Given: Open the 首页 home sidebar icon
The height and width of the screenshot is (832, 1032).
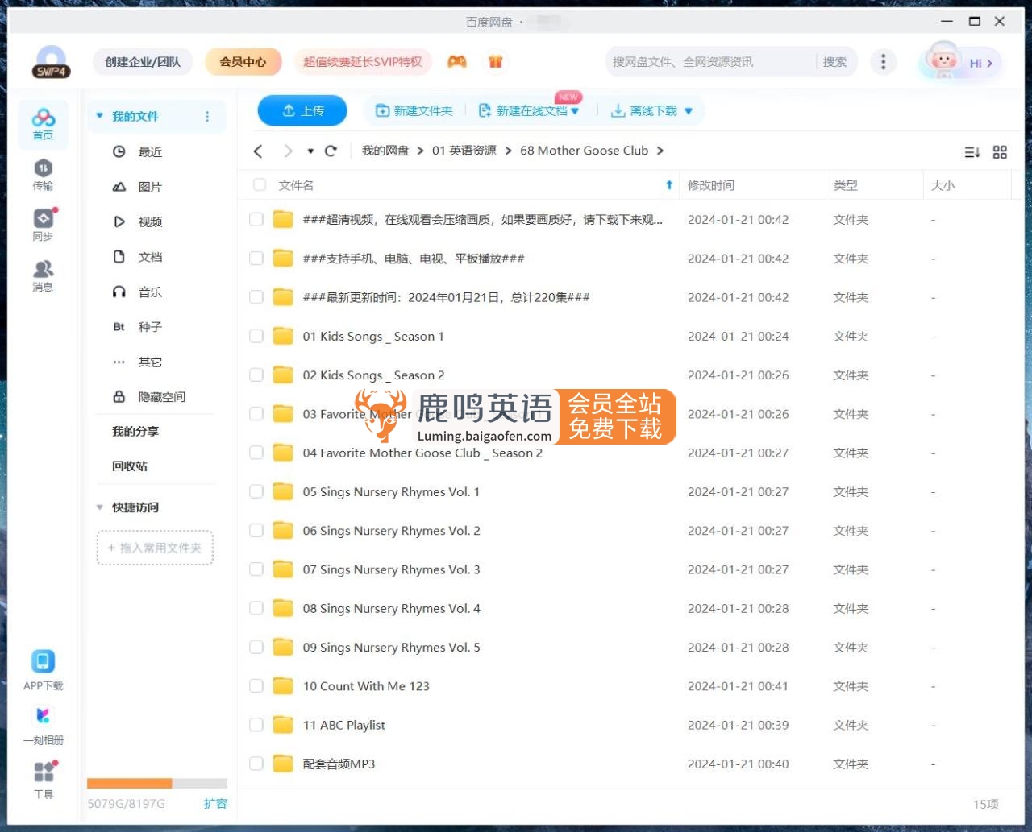Looking at the screenshot, I should 44,124.
